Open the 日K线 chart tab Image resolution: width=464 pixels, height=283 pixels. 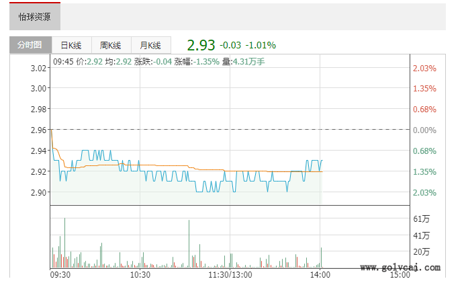coord(71,45)
